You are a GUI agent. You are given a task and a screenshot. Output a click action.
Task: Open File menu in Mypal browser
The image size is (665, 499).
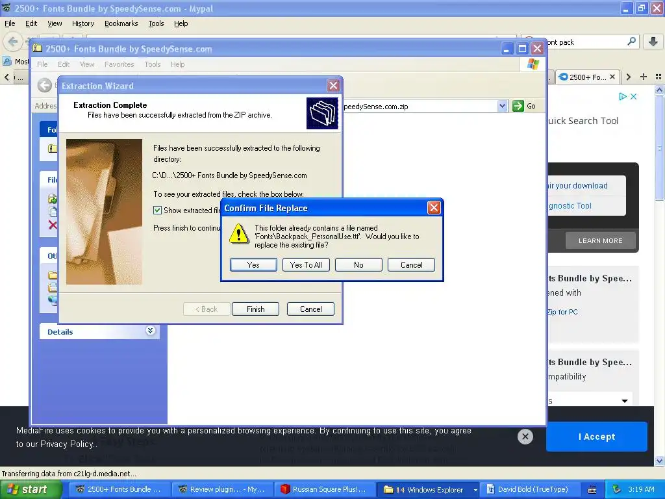[10, 23]
